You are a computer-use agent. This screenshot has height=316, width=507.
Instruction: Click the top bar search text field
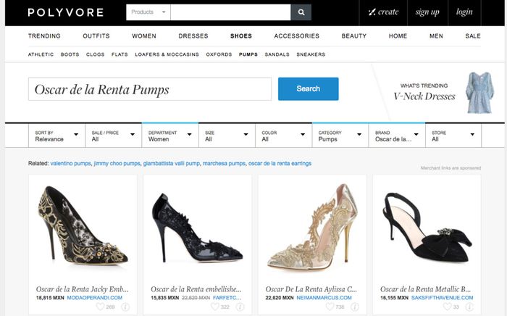tap(230, 12)
